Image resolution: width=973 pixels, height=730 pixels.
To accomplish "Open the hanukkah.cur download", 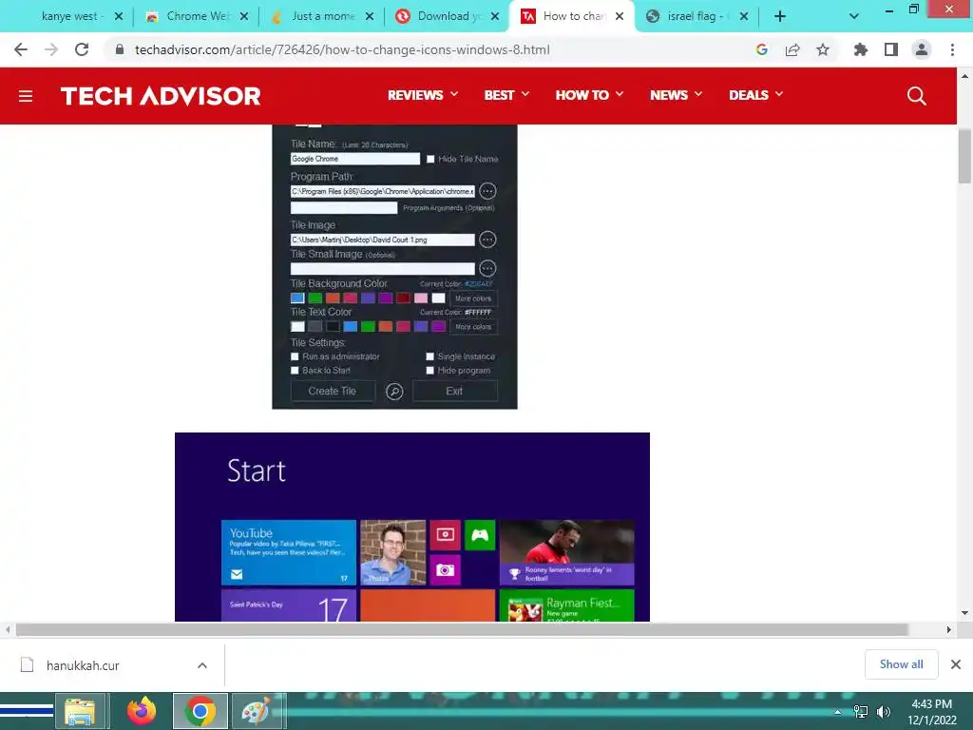I will tap(83, 665).
